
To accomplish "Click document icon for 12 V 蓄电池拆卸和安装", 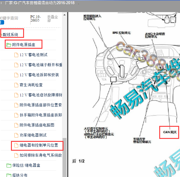I will coord(16,75).
